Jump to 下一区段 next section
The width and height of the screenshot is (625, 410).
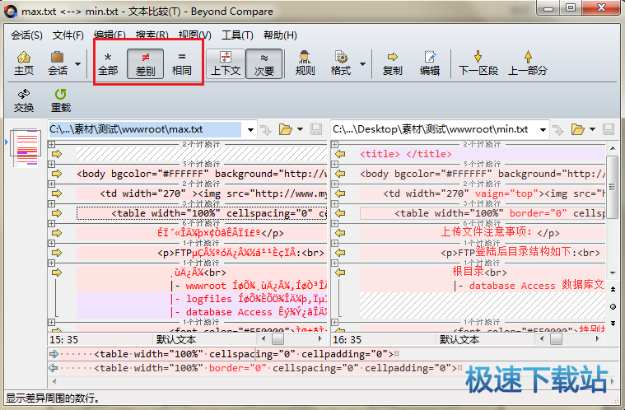coord(478,63)
